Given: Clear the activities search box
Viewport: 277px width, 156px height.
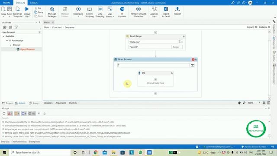Looking at the screenshot, I should (x=39, y=32).
